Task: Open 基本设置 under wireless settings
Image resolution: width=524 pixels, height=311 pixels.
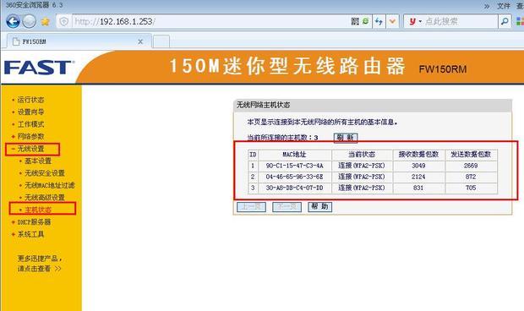Action: tap(38, 161)
